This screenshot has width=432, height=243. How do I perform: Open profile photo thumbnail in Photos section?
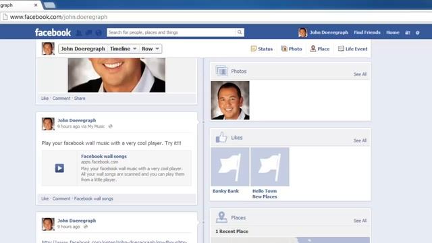click(230, 101)
